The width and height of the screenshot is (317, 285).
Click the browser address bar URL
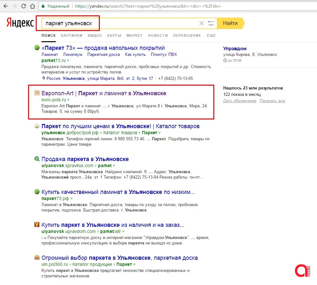pos(148,6)
